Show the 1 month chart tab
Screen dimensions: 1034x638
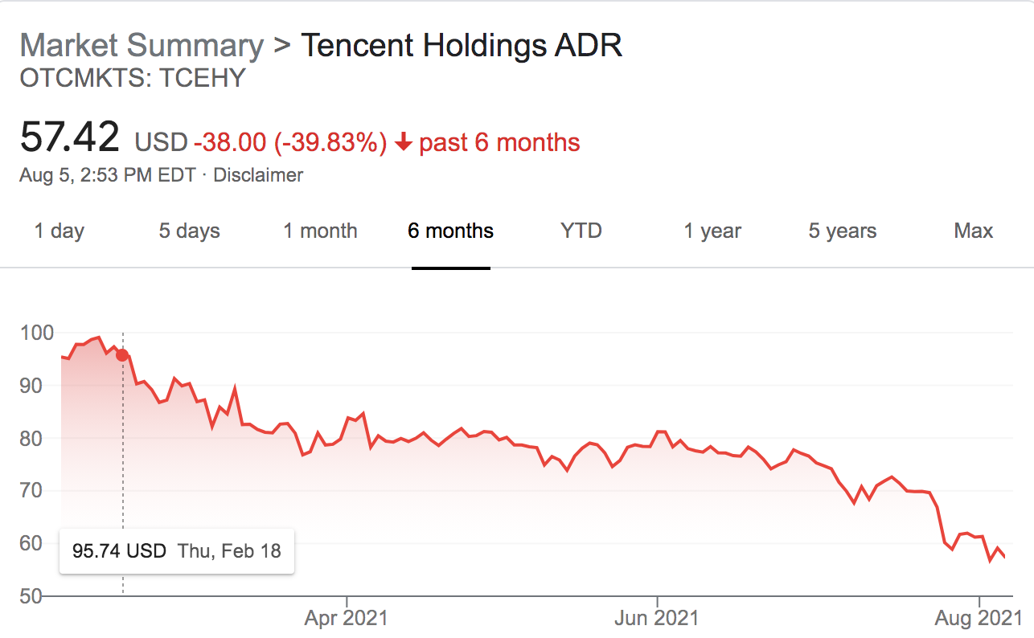pos(320,231)
